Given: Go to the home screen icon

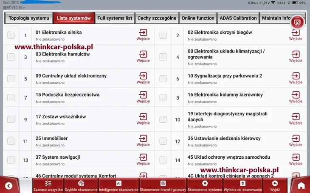Looking at the screenshot, I should (301, 185).
